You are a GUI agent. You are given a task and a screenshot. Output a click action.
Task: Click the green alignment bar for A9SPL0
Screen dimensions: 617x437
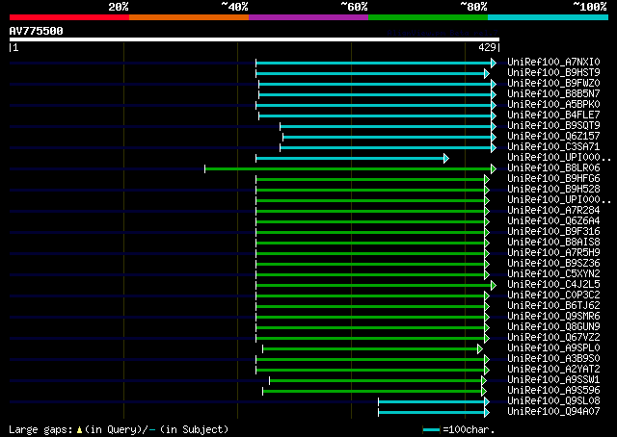click(x=370, y=348)
